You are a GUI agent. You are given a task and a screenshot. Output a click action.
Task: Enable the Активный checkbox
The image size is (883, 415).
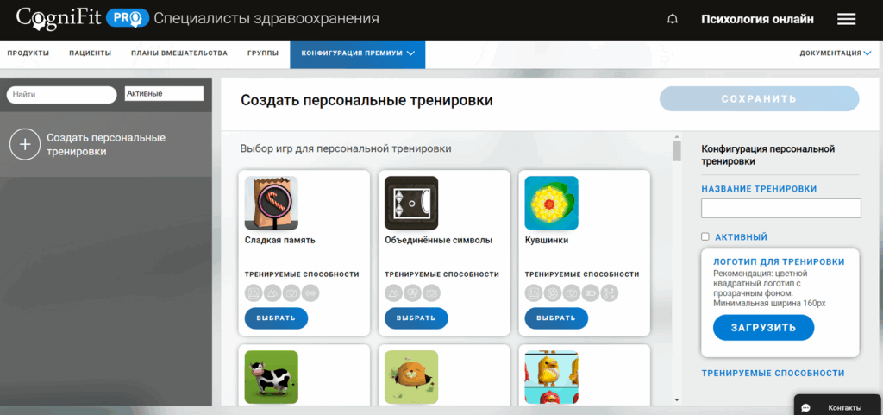point(705,237)
